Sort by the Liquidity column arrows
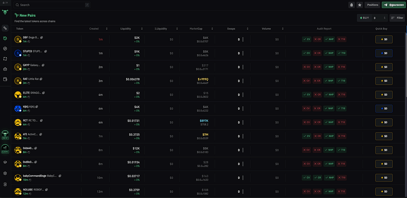 tap(142, 29)
